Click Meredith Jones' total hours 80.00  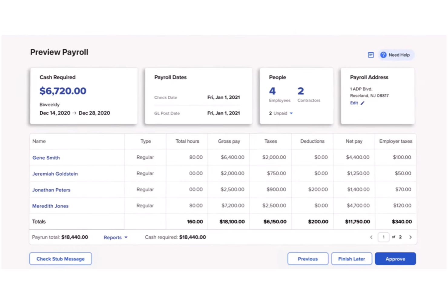coord(196,205)
